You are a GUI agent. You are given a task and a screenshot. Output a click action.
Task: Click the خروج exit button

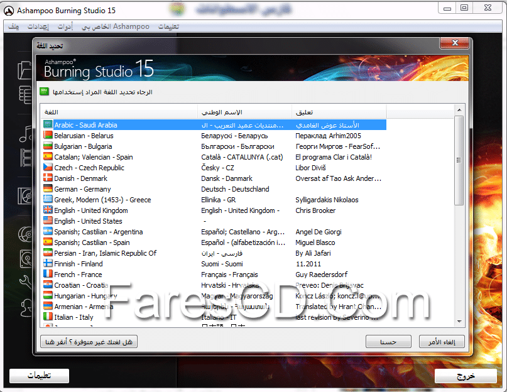[x=466, y=376]
